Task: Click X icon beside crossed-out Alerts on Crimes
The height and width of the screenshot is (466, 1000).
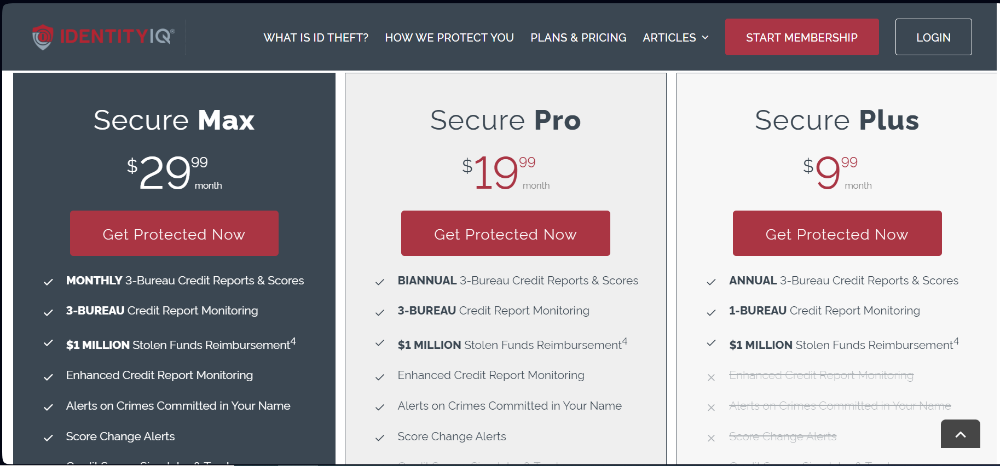Action: point(711,407)
